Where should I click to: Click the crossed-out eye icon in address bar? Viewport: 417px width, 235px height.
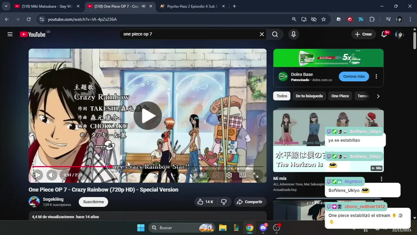[x=314, y=19]
